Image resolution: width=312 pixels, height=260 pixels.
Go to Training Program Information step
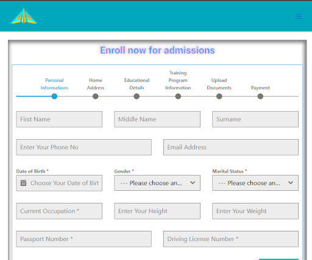pyautogui.click(x=178, y=80)
